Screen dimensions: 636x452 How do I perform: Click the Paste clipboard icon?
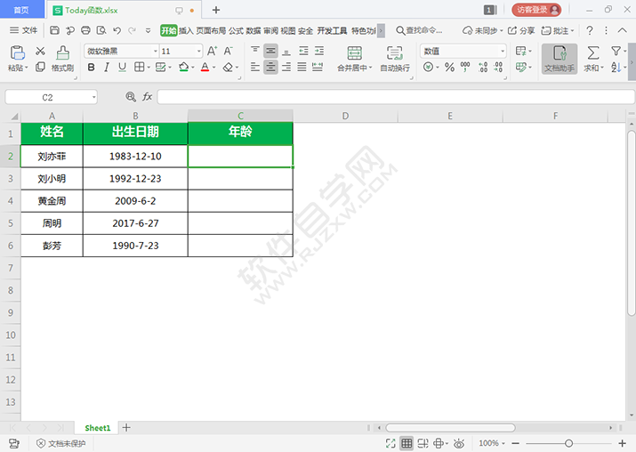click(x=18, y=52)
